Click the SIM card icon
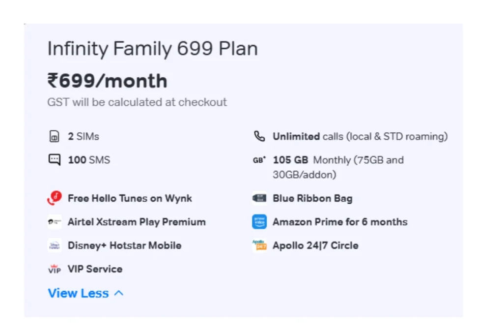 [x=54, y=136]
